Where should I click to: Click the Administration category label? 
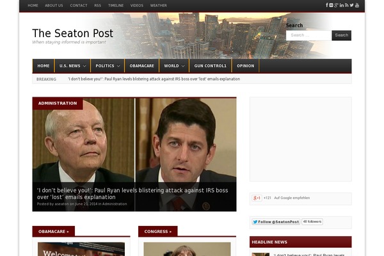click(58, 104)
